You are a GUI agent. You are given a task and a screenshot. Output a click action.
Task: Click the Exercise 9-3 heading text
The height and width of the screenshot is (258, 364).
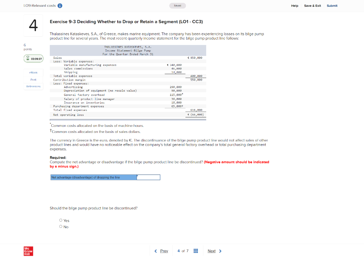click(x=126, y=22)
